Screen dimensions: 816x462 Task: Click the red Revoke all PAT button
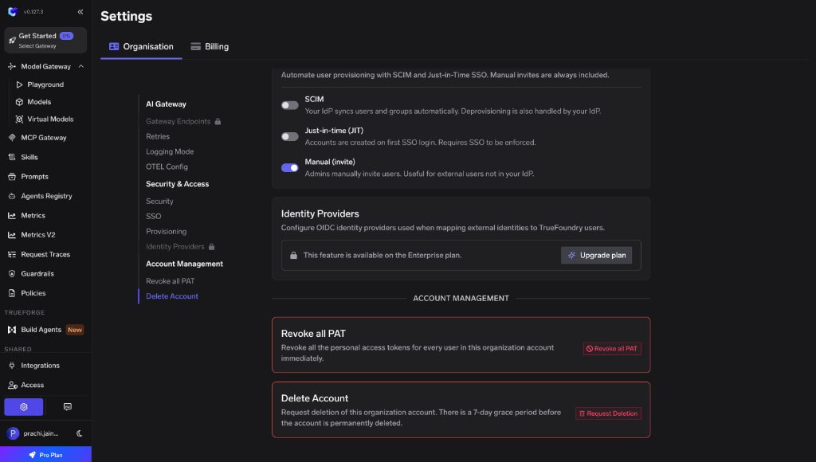(612, 349)
